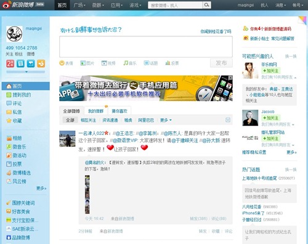
Task: Open 你闻到桂花香了吗 link
Action: tap(216, 31)
